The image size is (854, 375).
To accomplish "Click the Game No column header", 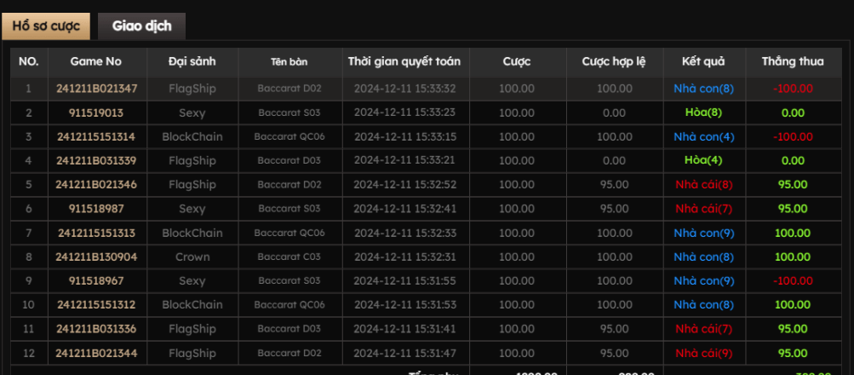I will [96, 61].
